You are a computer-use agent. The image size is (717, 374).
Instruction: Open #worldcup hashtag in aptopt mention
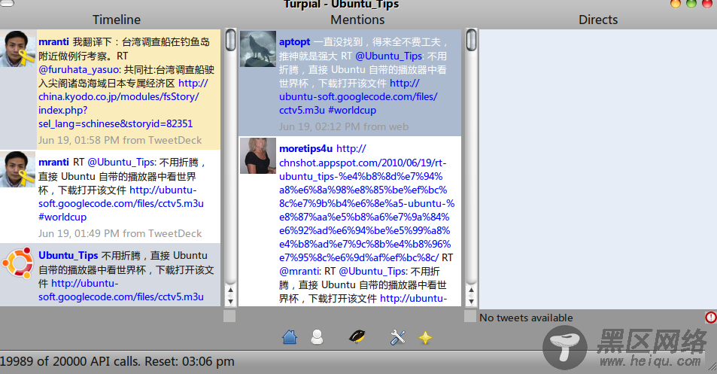point(352,110)
